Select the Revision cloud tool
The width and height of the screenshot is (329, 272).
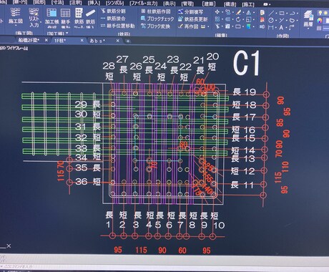[293, 21]
